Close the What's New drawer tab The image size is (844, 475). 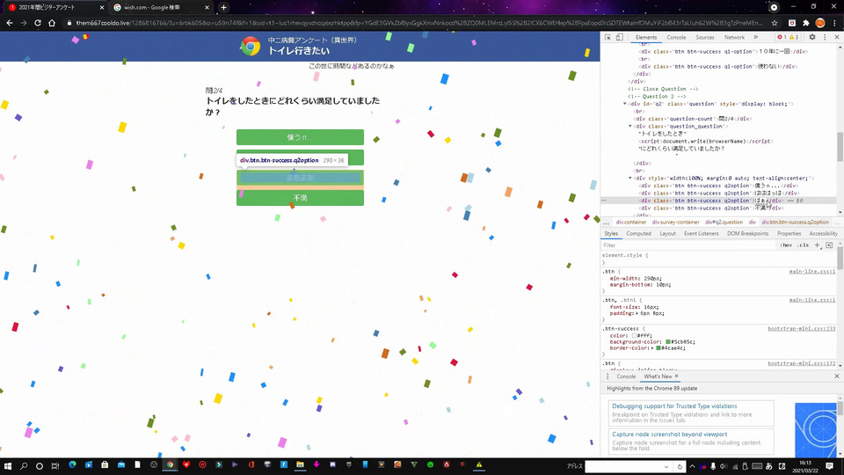(677, 376)
